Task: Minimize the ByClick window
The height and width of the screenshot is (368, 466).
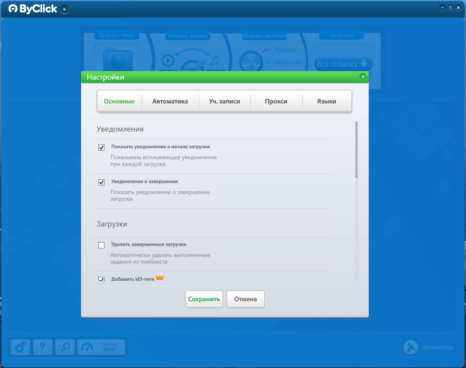Action: point(443,8)
